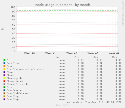This screenshot has height=108, width=125.
Task: Select the /boot/grub legend label
Action: click(x=14, y=78)
